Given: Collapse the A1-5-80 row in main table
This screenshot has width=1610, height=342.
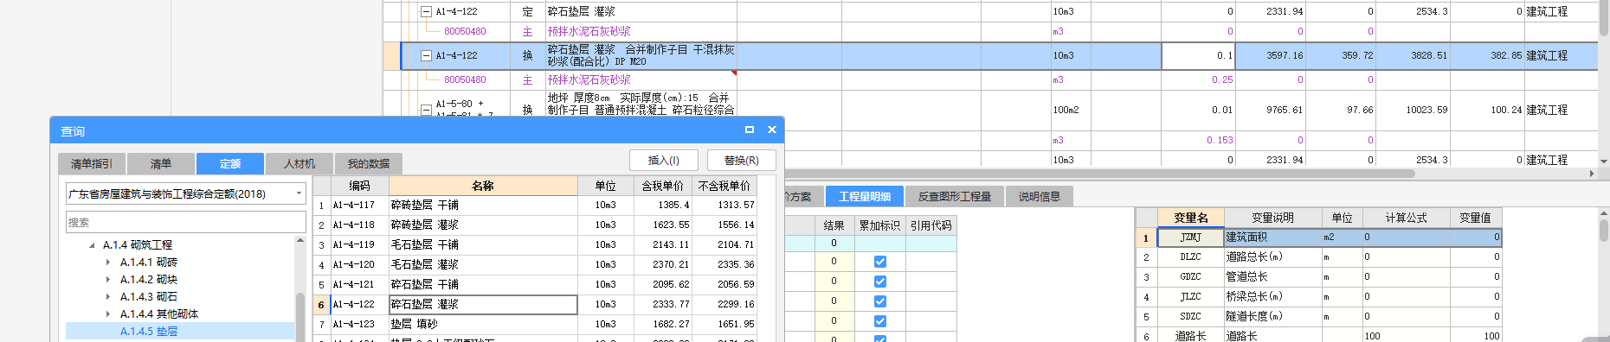Looking at the screenshot, I should [426, 110].
